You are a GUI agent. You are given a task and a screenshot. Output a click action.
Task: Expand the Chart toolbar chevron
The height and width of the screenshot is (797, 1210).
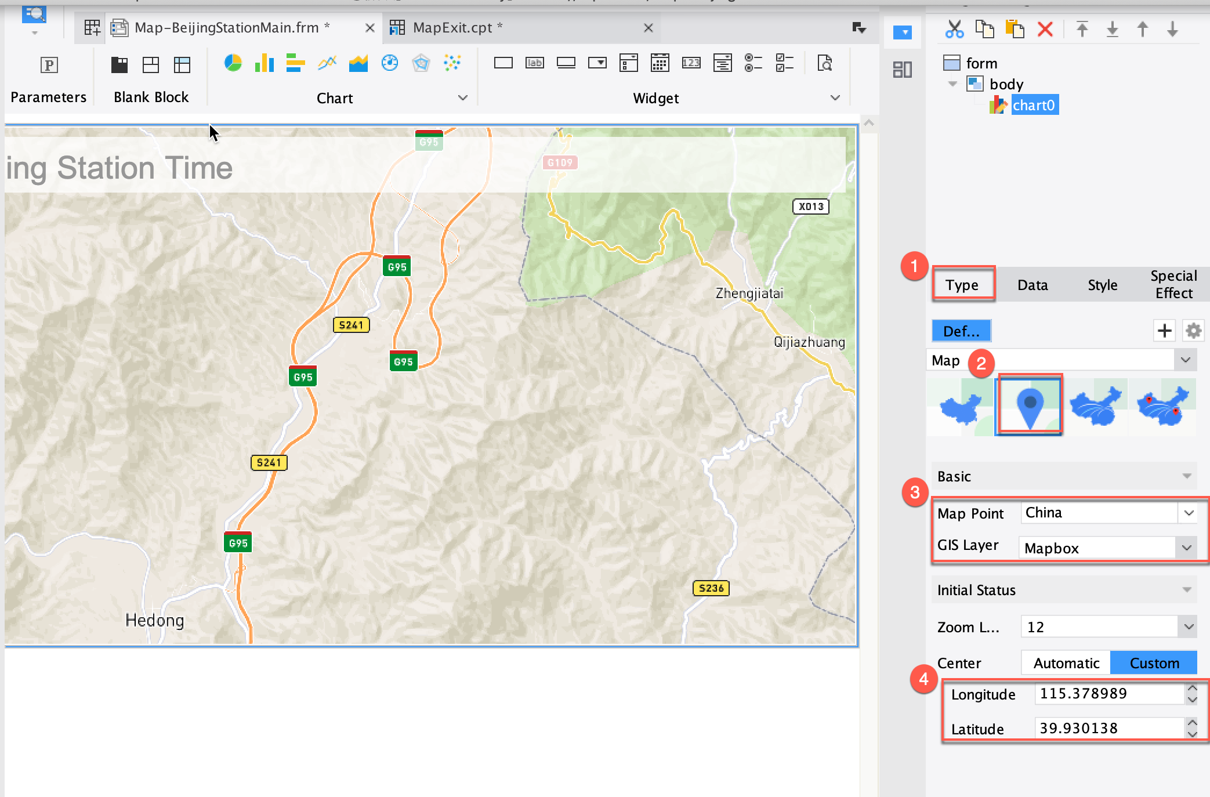tap(462, 97)
